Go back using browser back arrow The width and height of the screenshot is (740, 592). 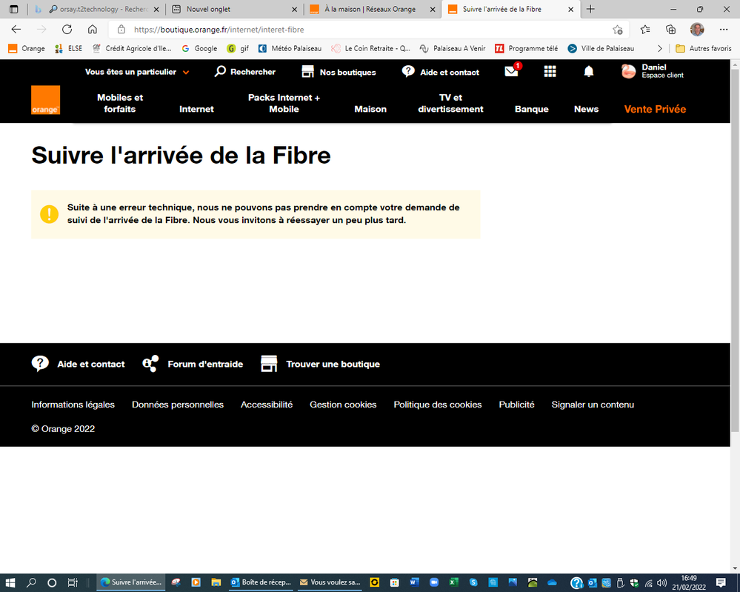16,30
